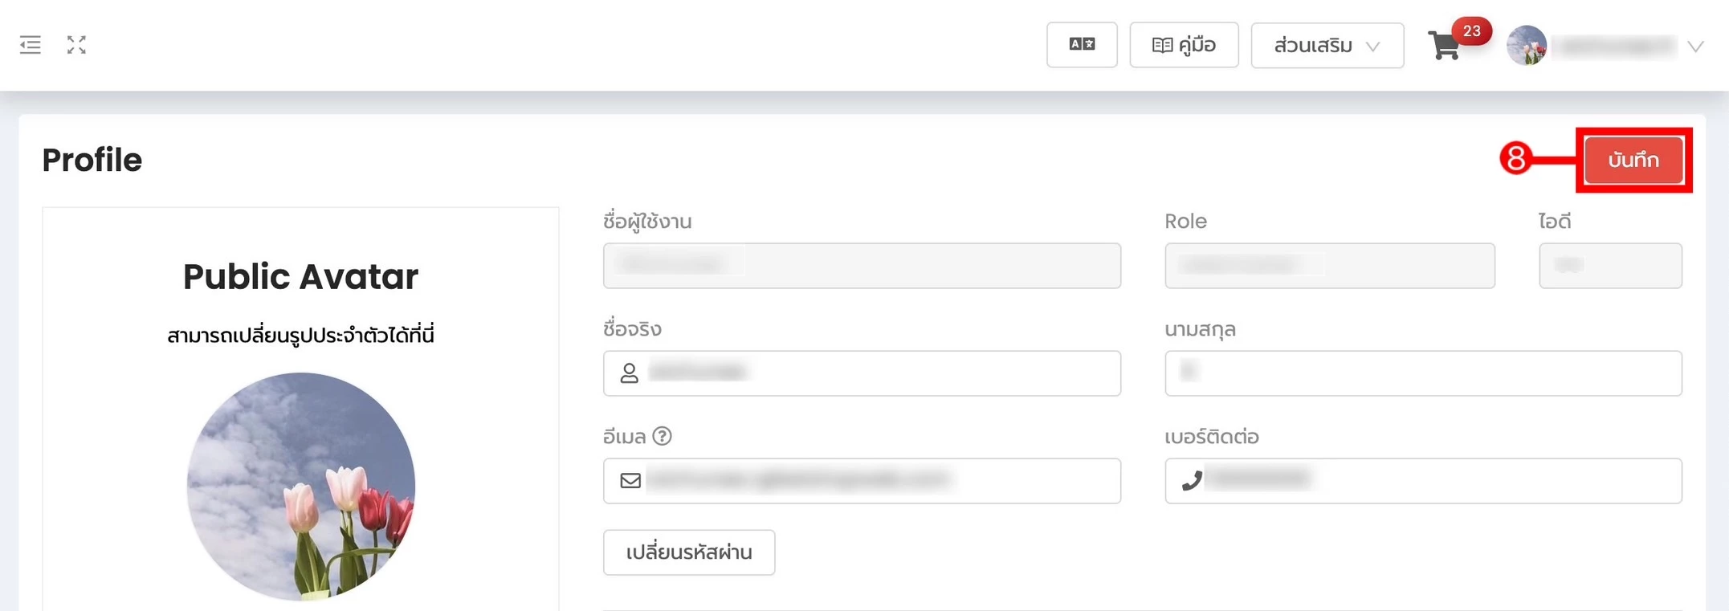Focus the อีเมล email input field

[862, 481]
